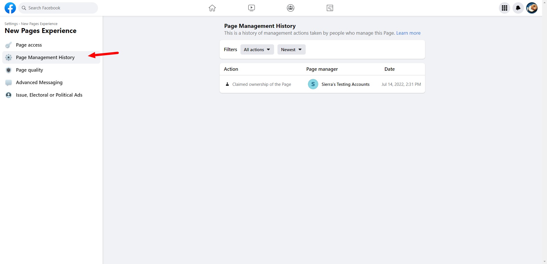This screenshot has width=547, height=264.
Task: Open Page quality settings
Action: [29, 70]
